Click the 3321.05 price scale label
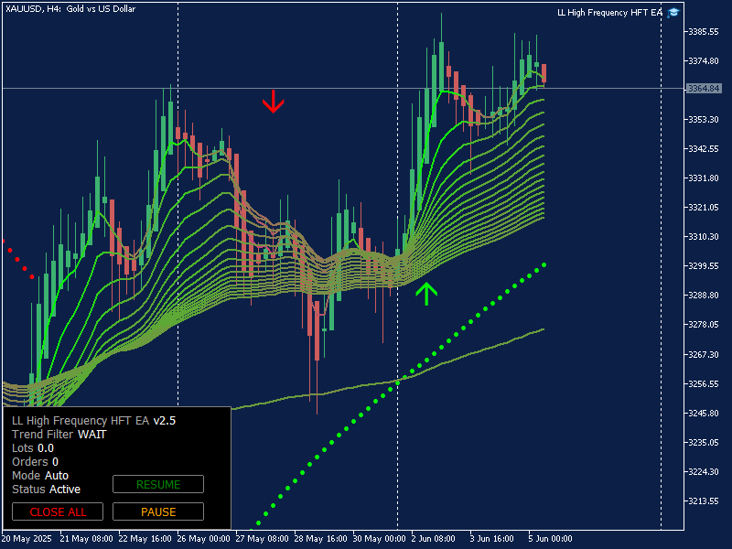 (x=704, y=208)
